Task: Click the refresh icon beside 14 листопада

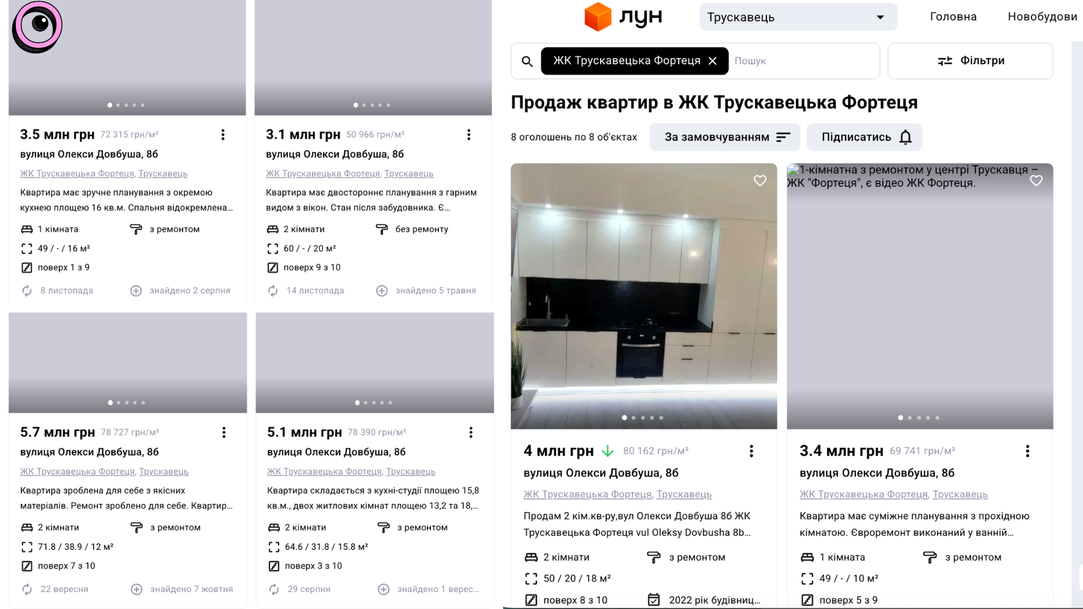Action: click(x=273, y=291)
